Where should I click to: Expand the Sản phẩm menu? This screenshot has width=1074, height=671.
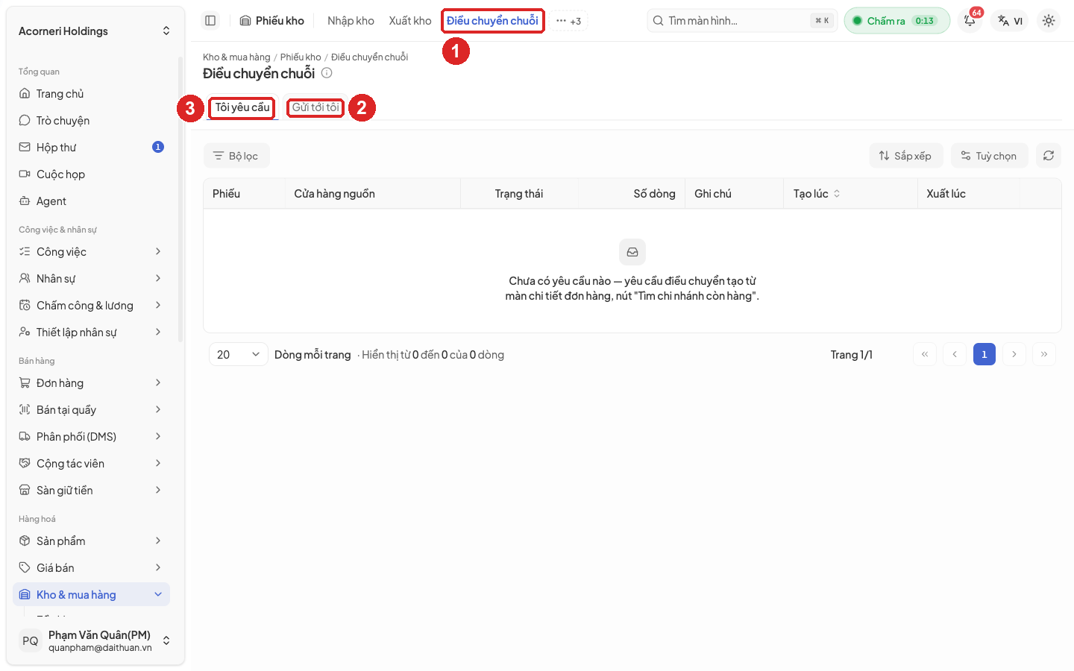tap(92, 541)
